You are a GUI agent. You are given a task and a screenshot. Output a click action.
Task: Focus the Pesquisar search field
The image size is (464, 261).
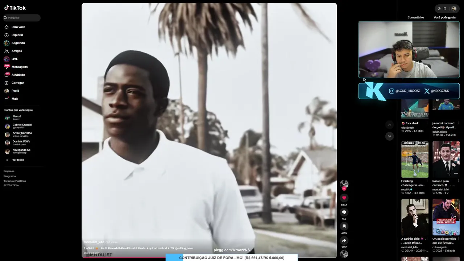pyautogui.click(x=22, y=18)
